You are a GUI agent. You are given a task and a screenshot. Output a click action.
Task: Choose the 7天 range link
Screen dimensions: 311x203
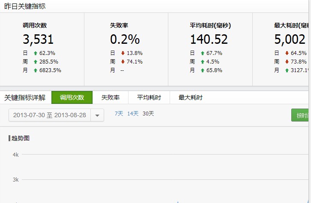pos(119,114)
